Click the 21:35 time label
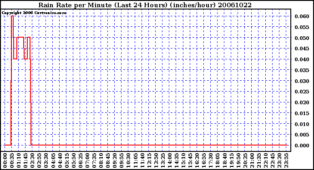Screen dimensions: 314x170 pos(258,160)
